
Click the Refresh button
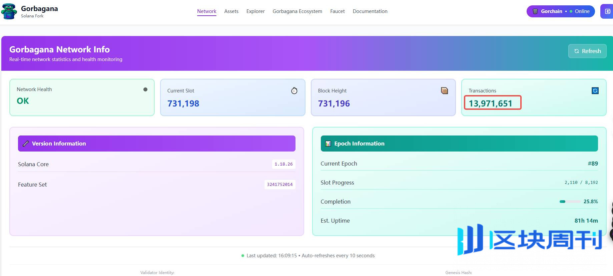(x=587, y=51)
